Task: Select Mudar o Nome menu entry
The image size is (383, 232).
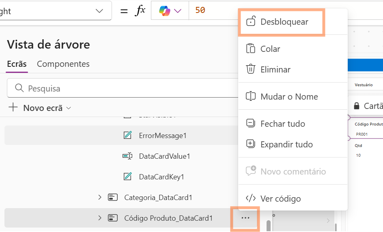Action: [289, 96]
